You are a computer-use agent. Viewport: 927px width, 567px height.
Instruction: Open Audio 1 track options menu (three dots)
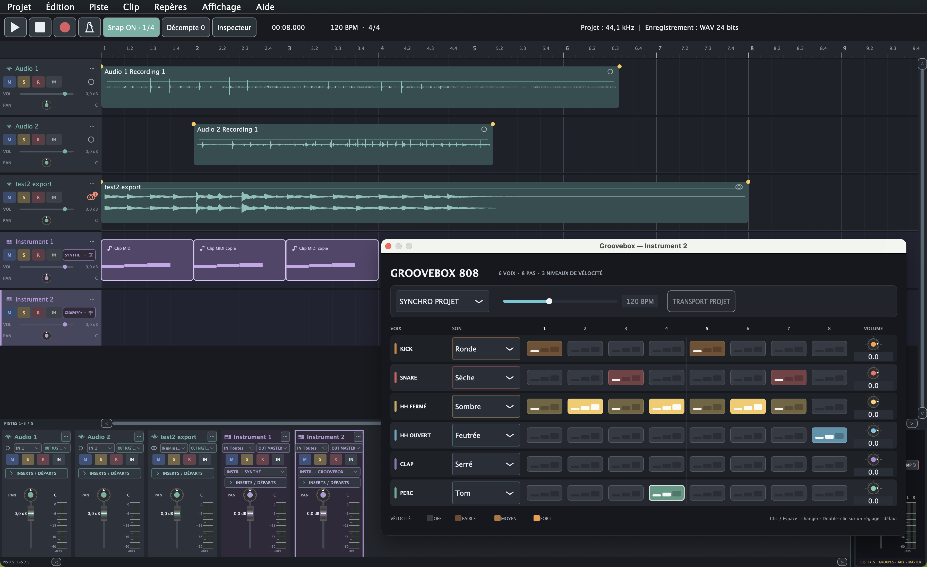92,68
